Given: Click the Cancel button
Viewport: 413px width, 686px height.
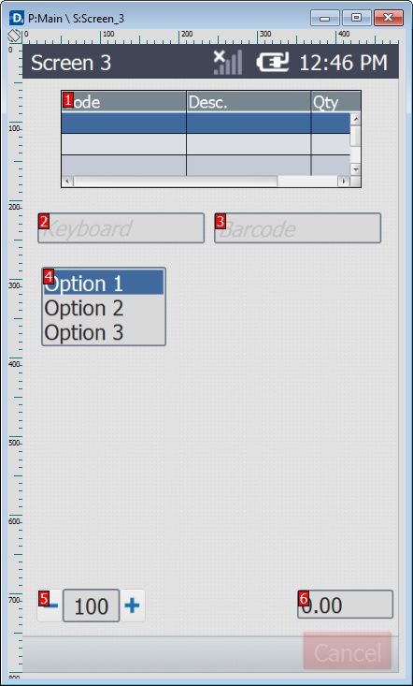Looking at the screenshot, I should (x=348, y=651).
